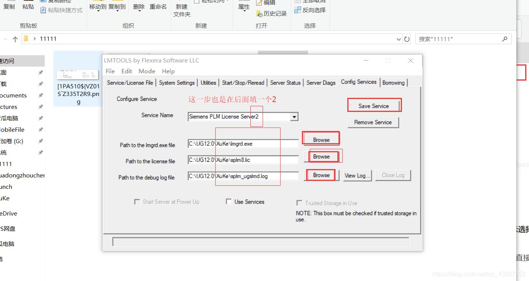Click 删除 in the Explorer ribbon
The image size is (529, 281).
[x=139, y=6]
